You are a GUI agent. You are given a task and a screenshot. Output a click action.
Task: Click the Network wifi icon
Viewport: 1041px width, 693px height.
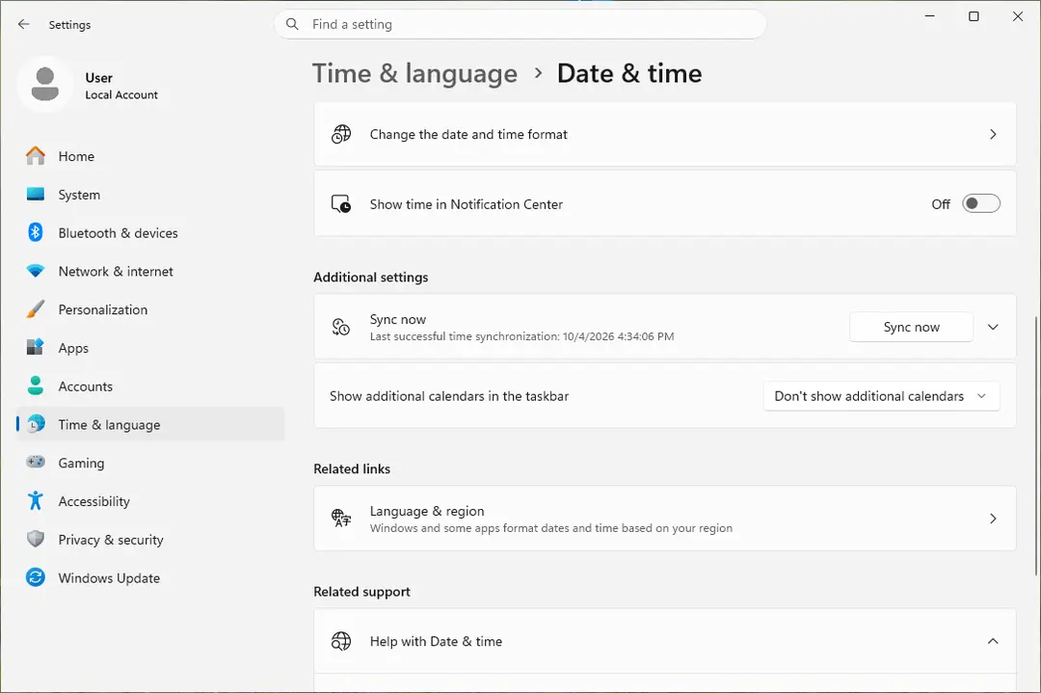click(x=36, y=271)
